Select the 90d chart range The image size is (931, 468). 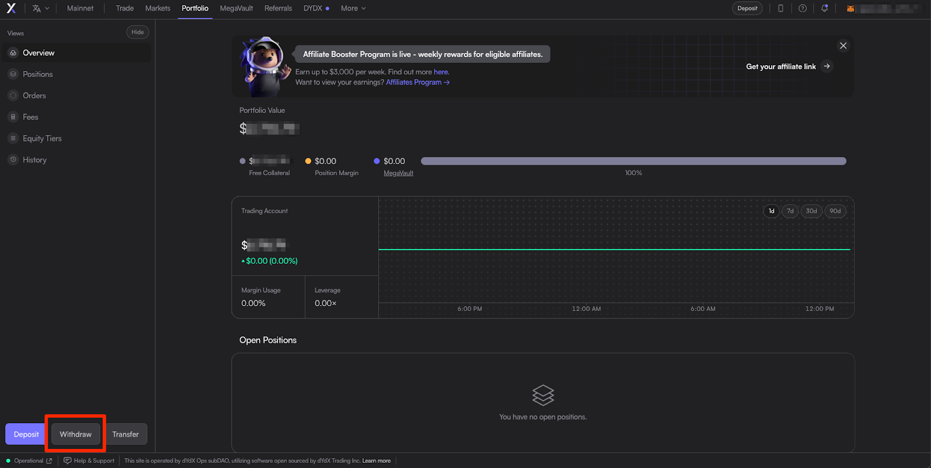coord(835,211)
